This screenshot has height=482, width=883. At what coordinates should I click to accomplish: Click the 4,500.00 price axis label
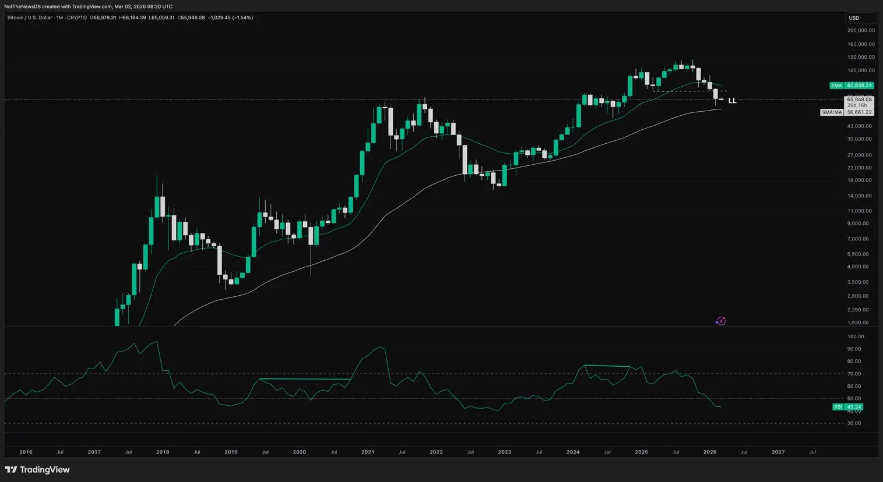click(x=858, y=267)
